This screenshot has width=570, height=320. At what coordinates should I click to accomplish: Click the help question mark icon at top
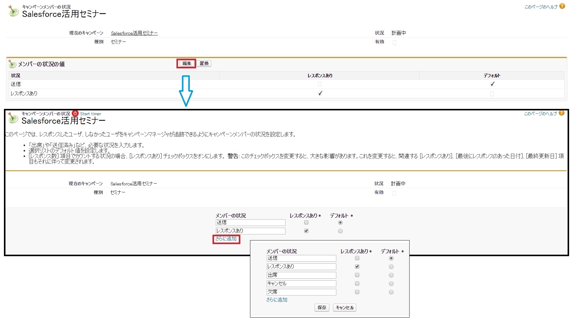[x=562, y=6]
